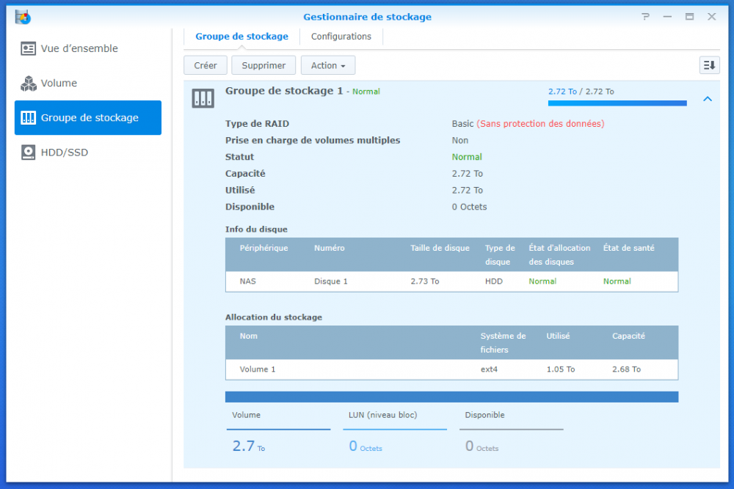Viewport: 734px width, 489px height.
Task: Click the storage pool icon beside Groupe de stockage 1
Action: click(x=203, y=98)
